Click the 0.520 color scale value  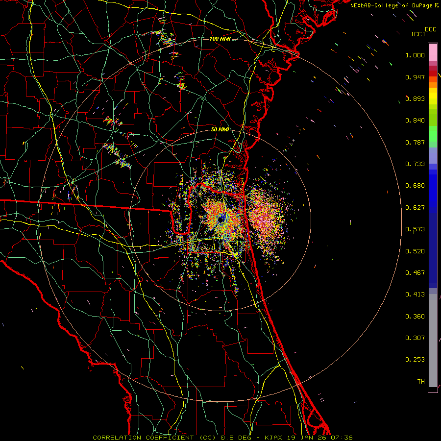click(415, 251)
